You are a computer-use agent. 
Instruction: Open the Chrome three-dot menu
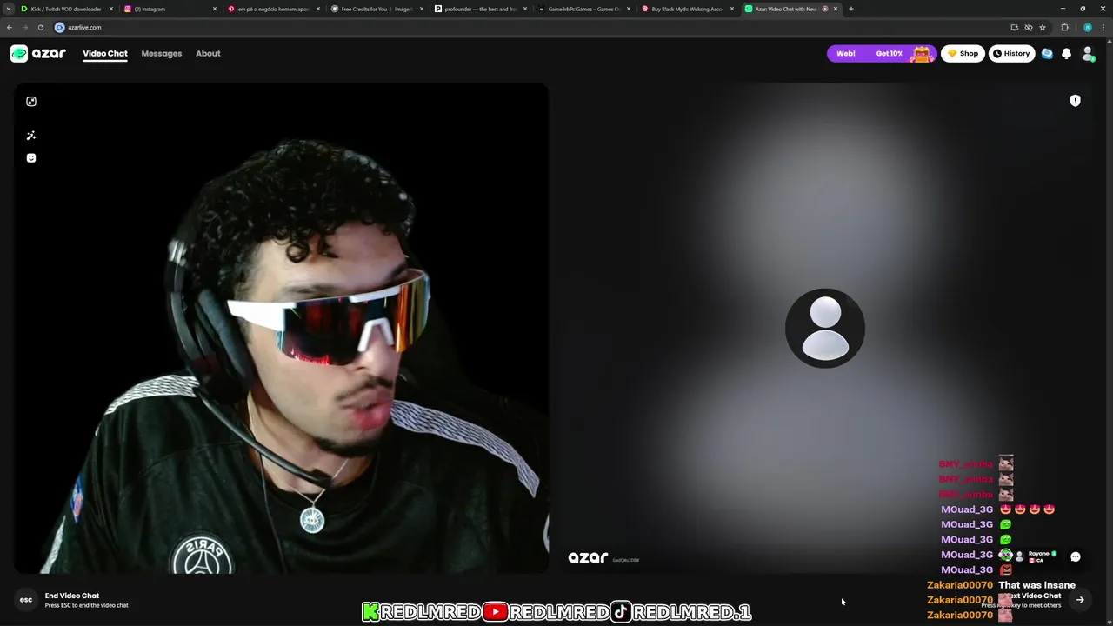click(1103, 27)
